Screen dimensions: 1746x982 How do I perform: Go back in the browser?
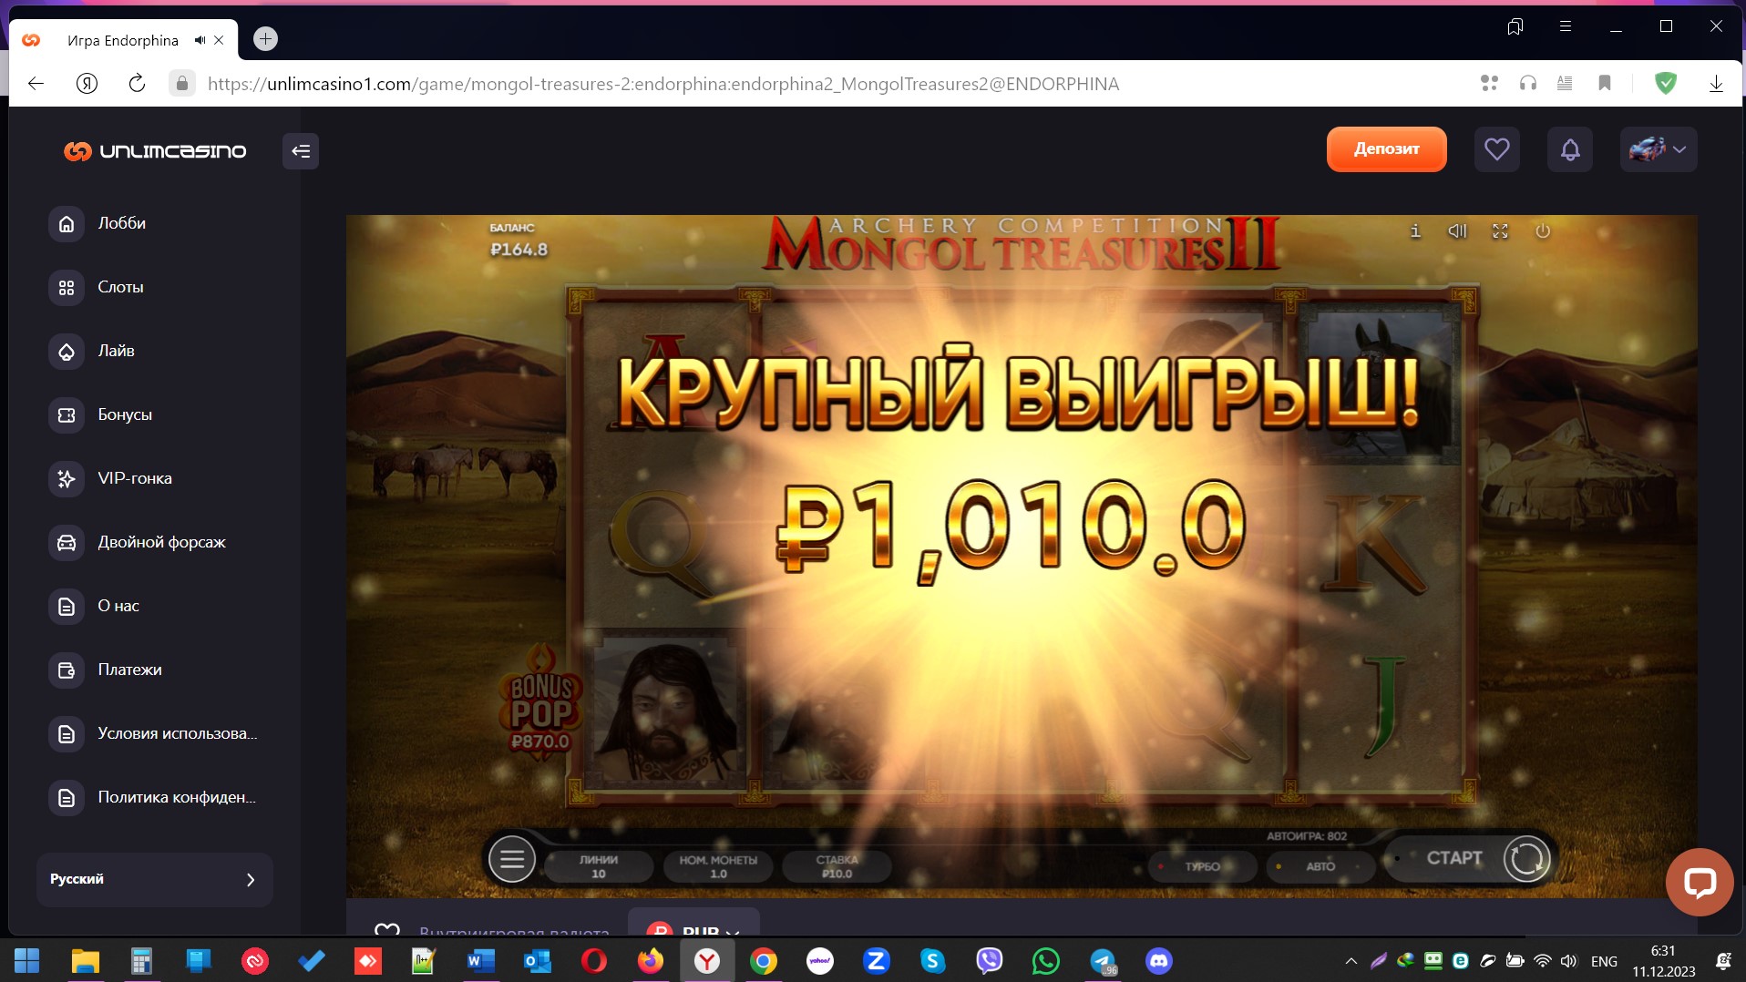tap(36, 84)
